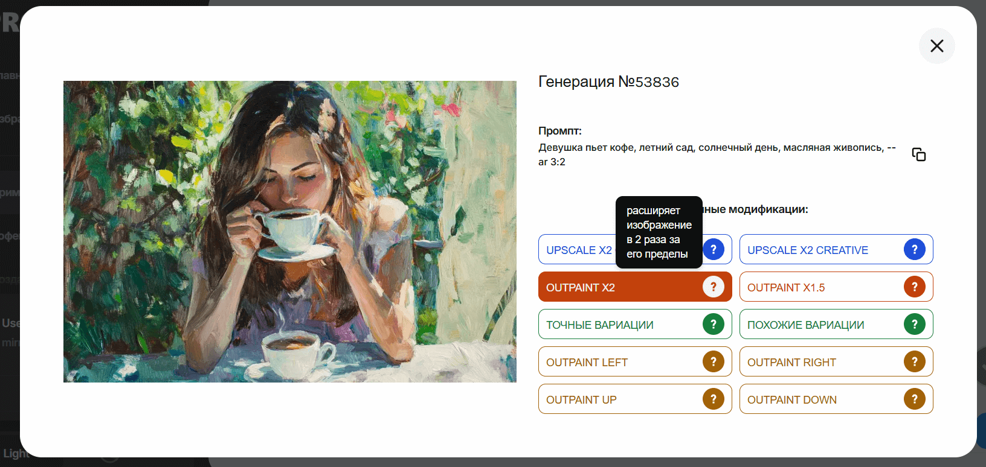Click the help icon for Upscale X2 Creative

tap(915, 249)
